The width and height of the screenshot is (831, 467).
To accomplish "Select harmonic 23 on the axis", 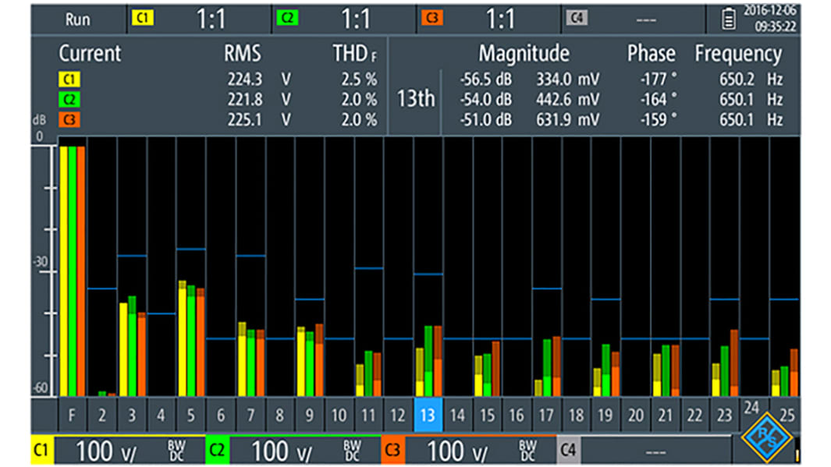I will coord(724,415).
